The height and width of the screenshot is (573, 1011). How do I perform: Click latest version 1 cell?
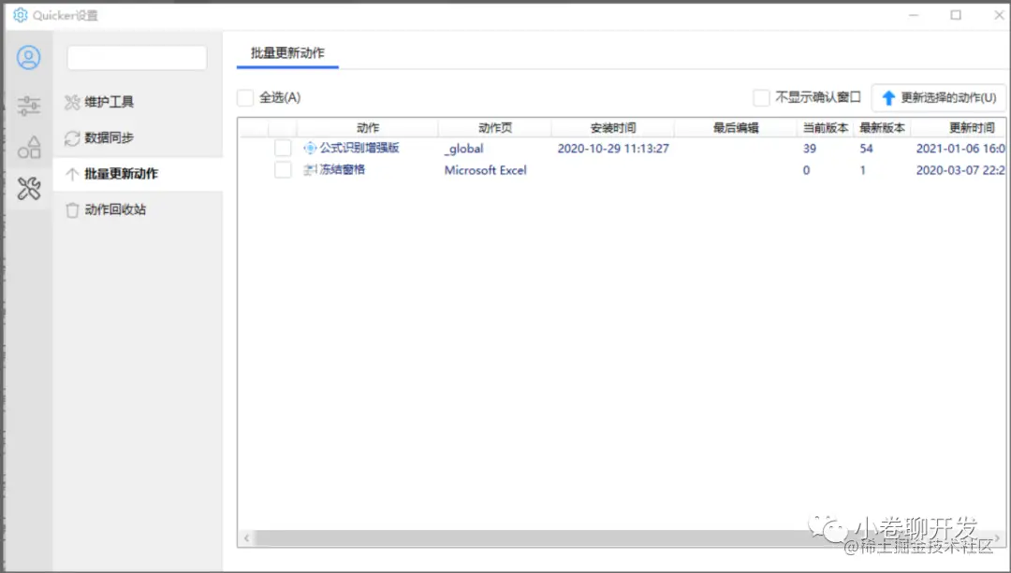863,171
